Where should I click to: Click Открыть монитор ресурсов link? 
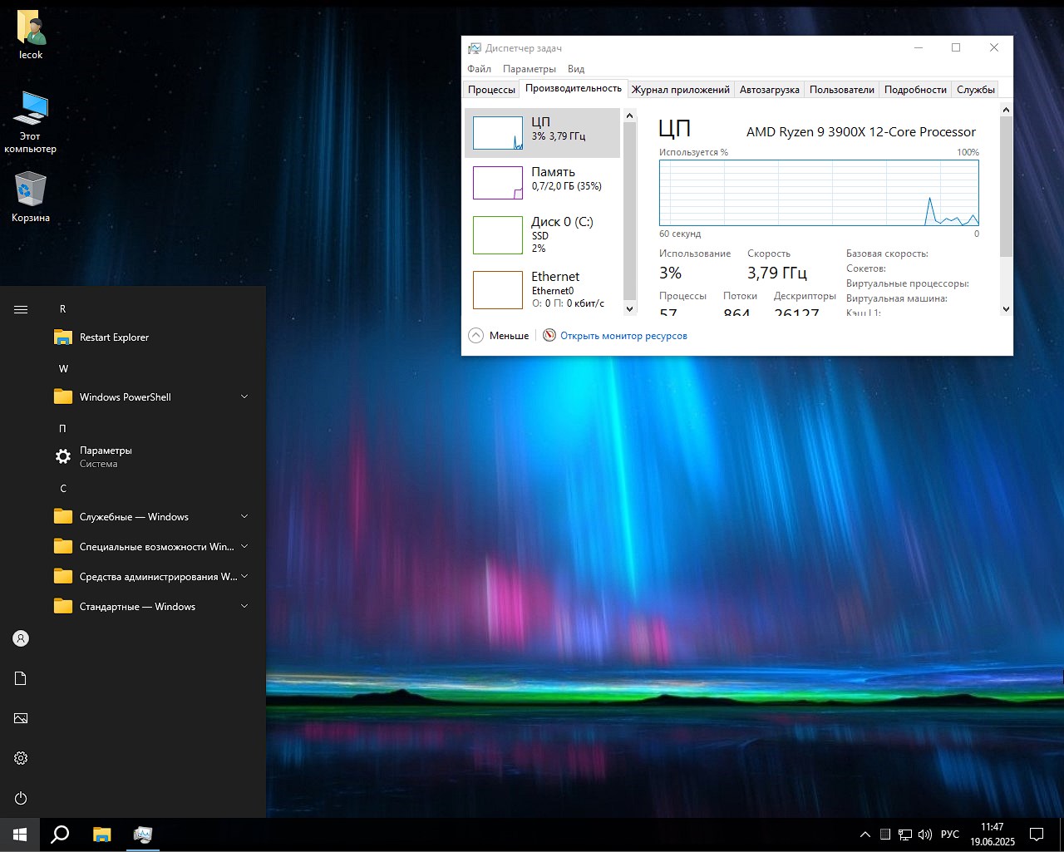click(x=623, y=336)
